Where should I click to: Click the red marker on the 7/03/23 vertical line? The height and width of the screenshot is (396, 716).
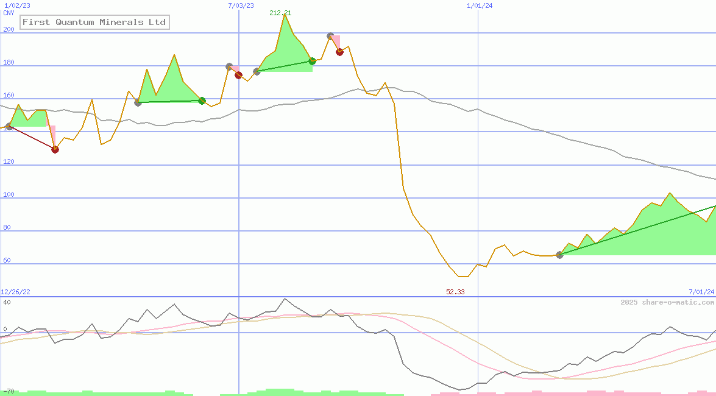[x=238, y=76]
